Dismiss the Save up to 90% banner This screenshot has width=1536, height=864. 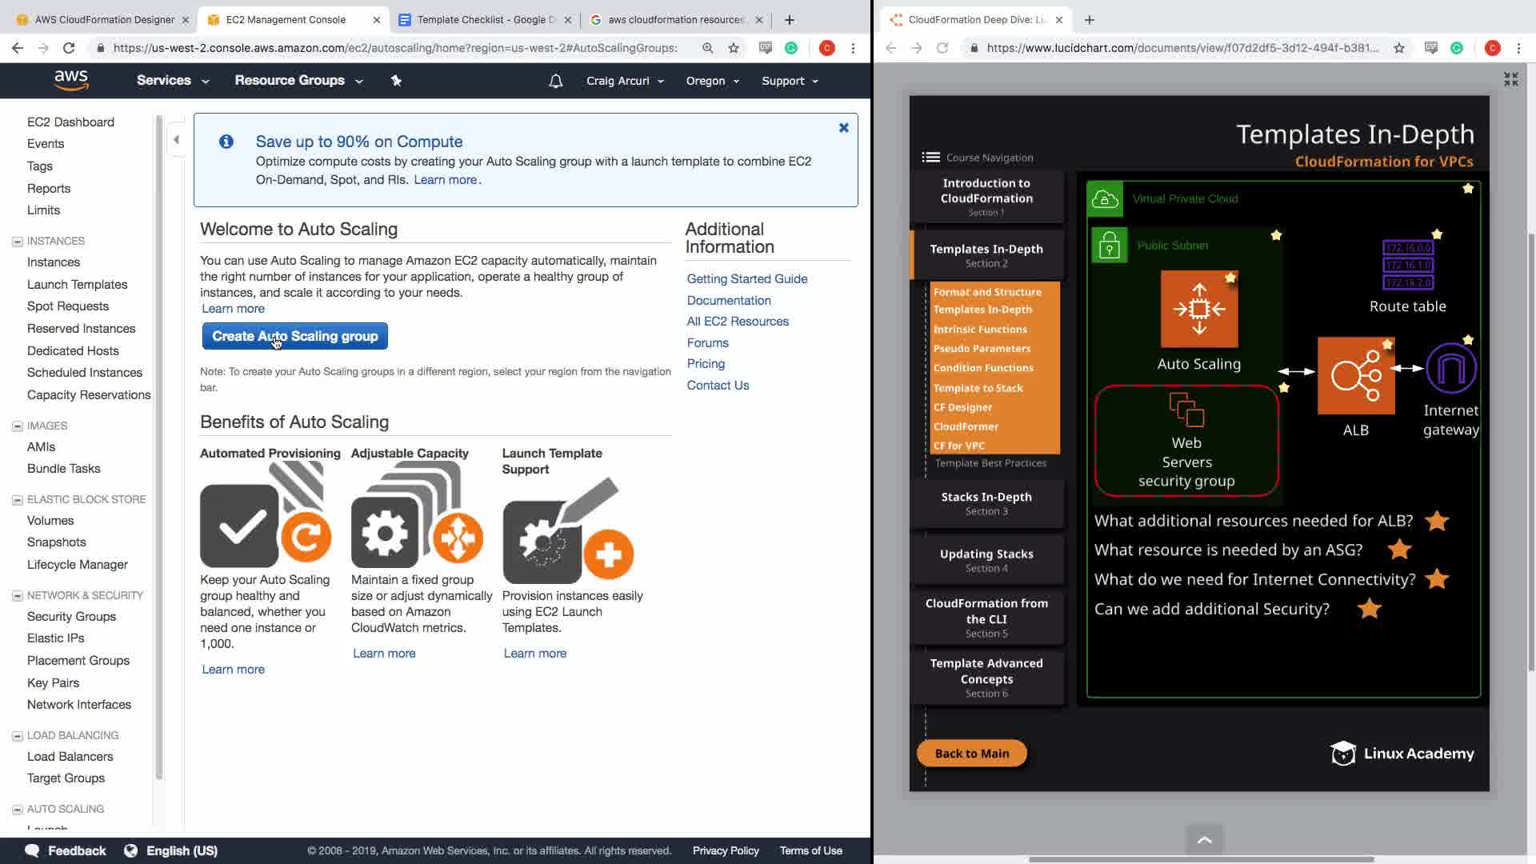pyautogui.click(x=843, y=128)
